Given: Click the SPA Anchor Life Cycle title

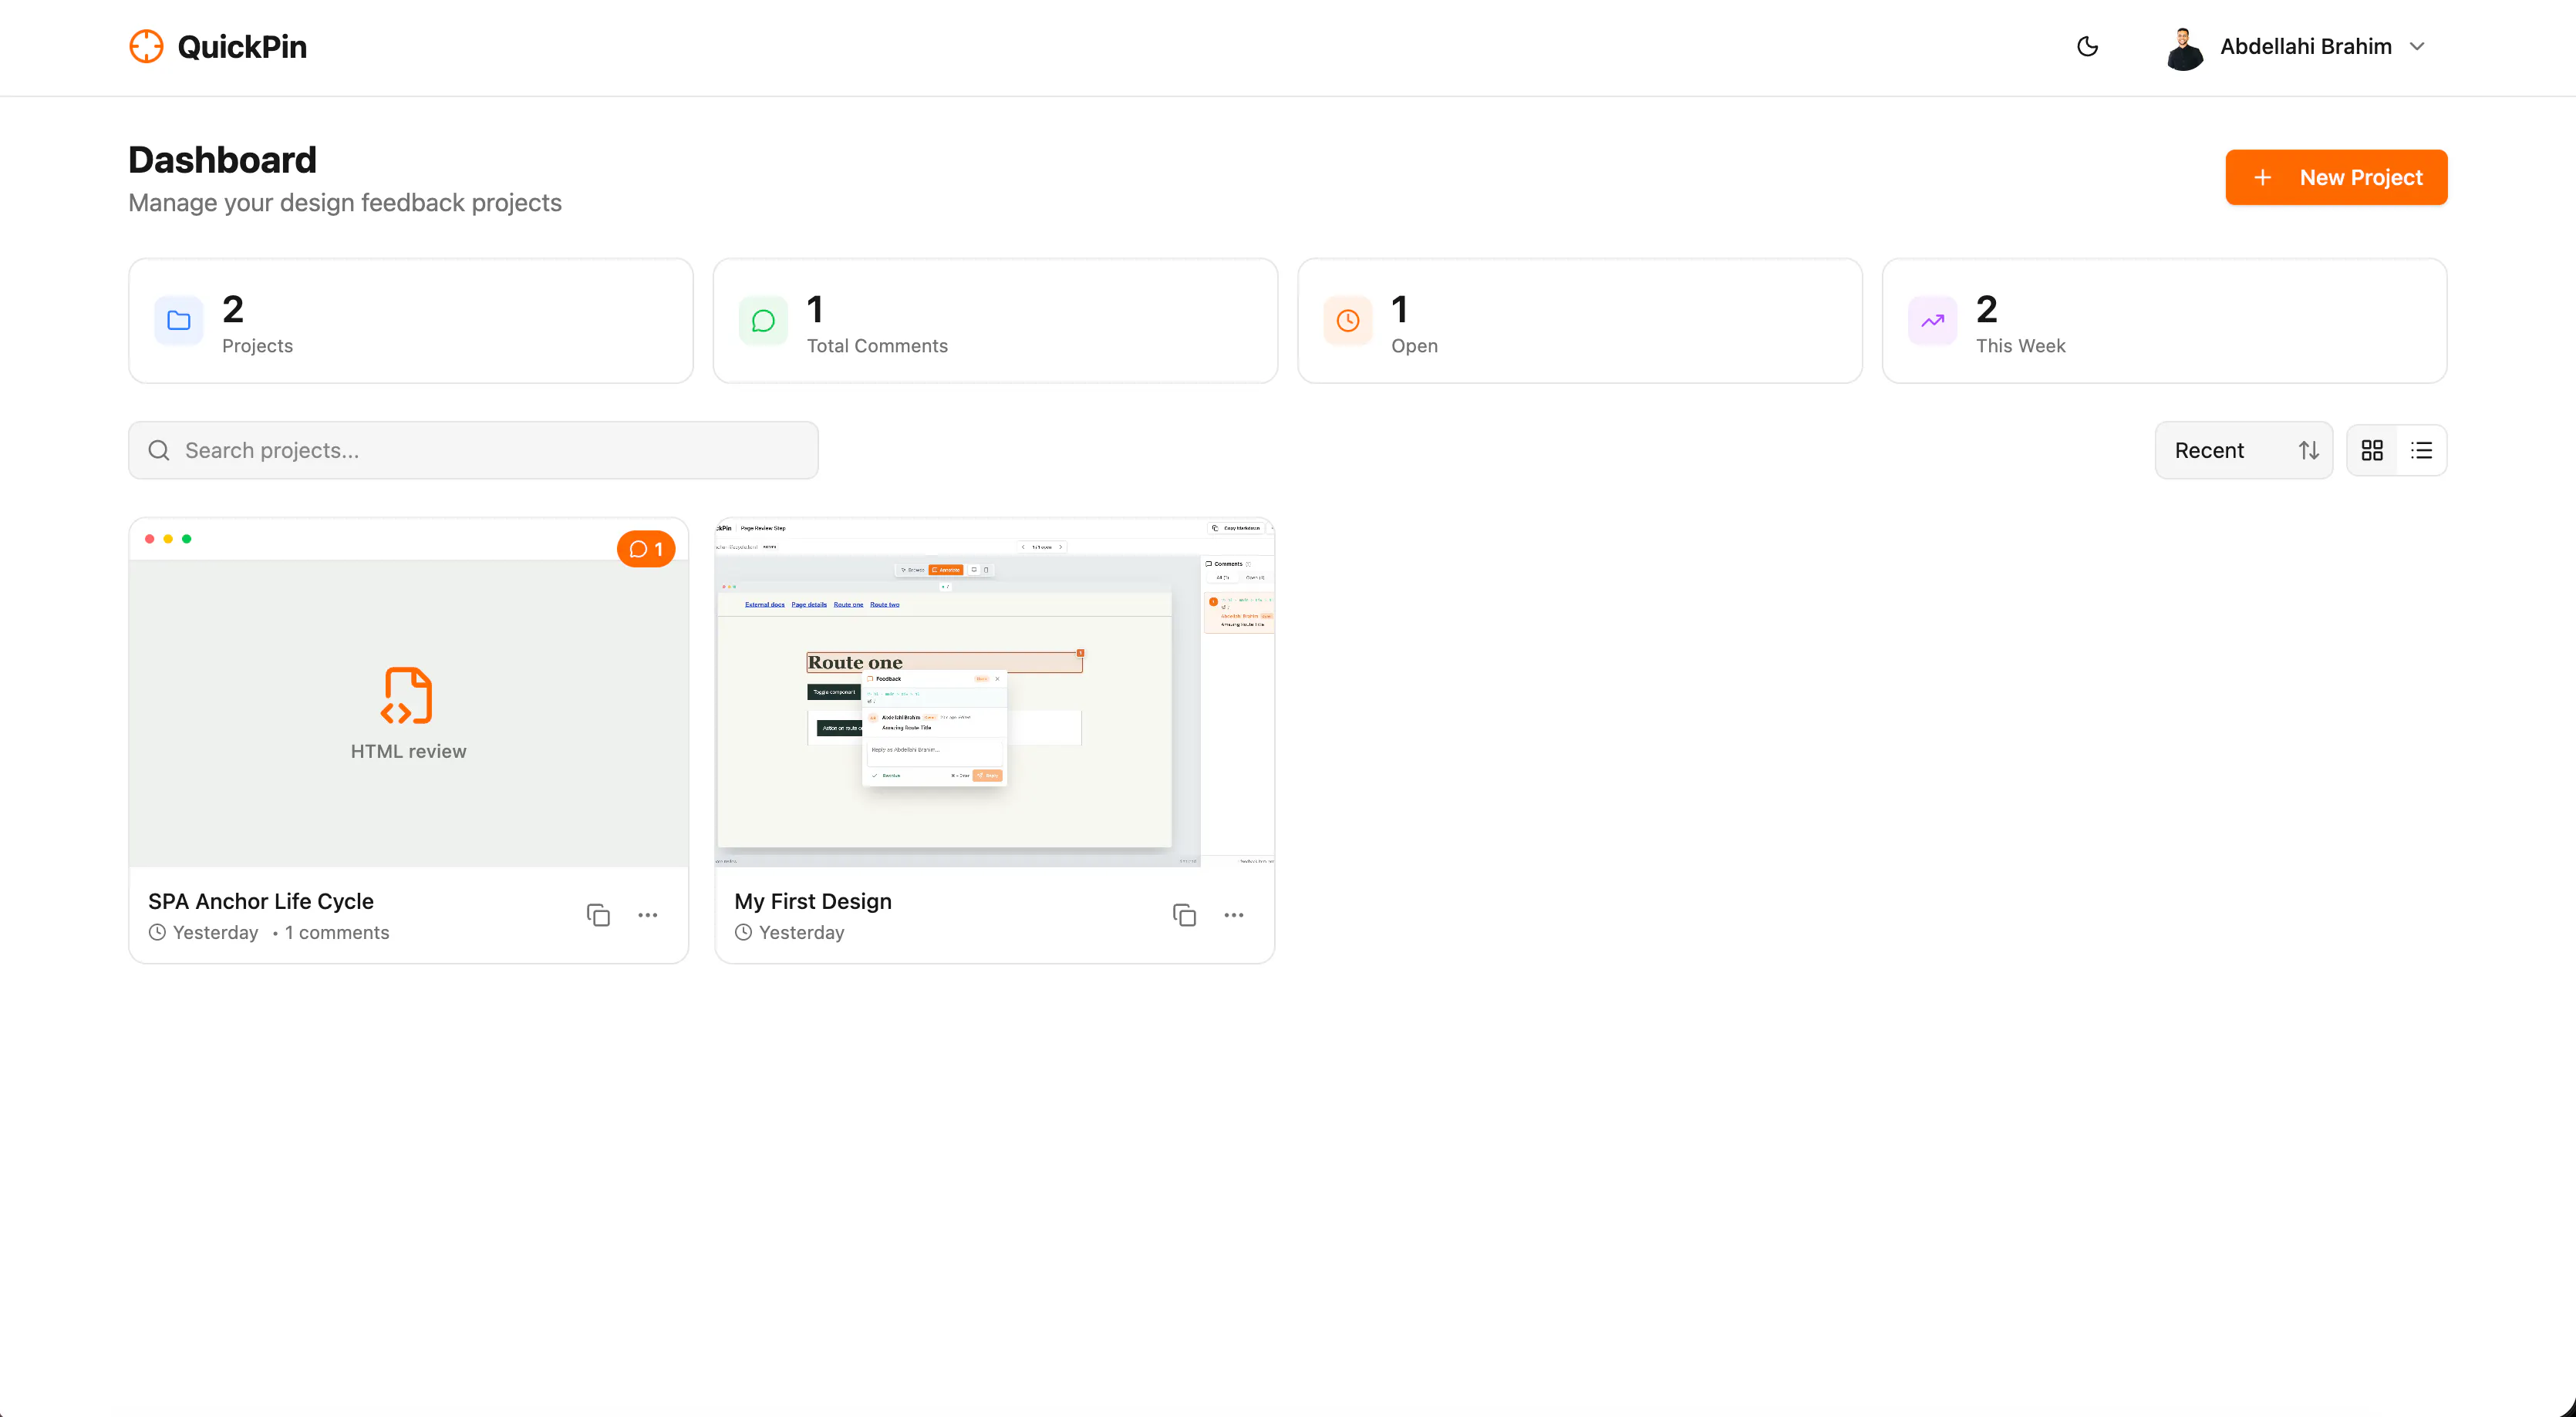Looking at the screenshot, I should click(261, 900).
